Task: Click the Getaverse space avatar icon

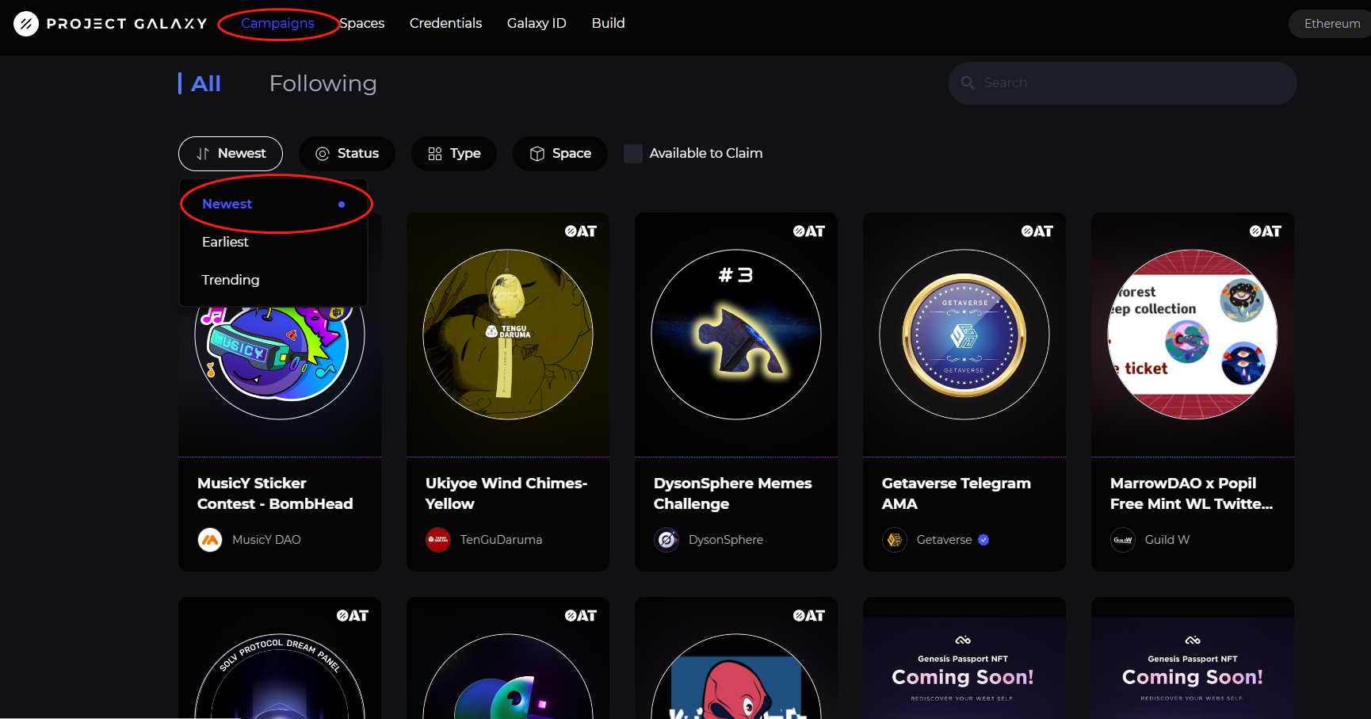Action: click(x=895, y=540)
